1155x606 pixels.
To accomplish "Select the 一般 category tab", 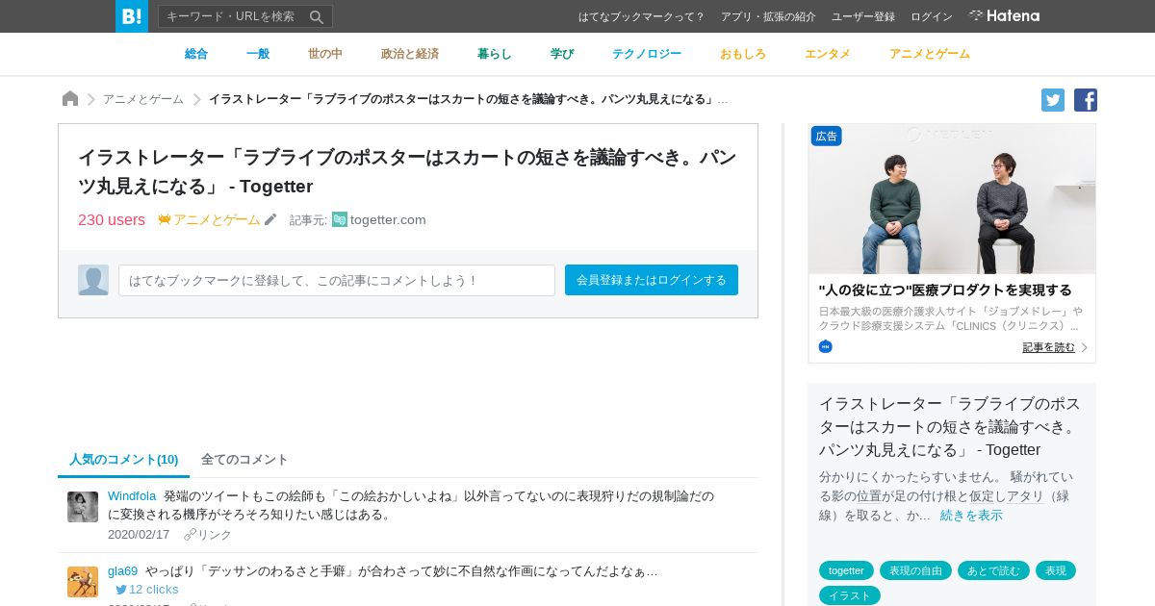I will (258, 54).
